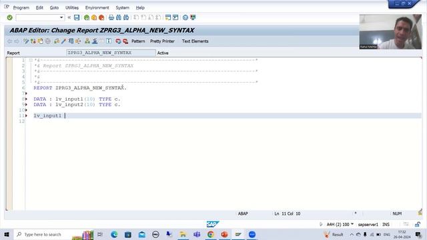Display Object List hierarchy icon
Viewport: 427px width, 240px height.
pos(87,41)
